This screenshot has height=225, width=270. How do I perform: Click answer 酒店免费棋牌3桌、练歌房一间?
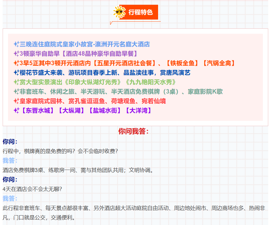point(78,170)
